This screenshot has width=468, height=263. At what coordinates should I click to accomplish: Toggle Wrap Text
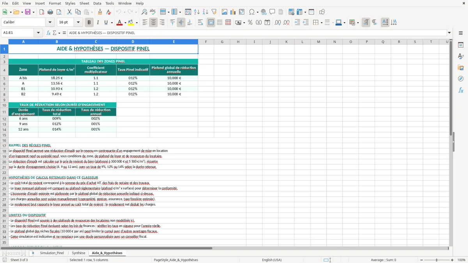point(200,23)
